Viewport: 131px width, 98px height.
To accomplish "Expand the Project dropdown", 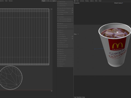I will [x=45, y=1].
